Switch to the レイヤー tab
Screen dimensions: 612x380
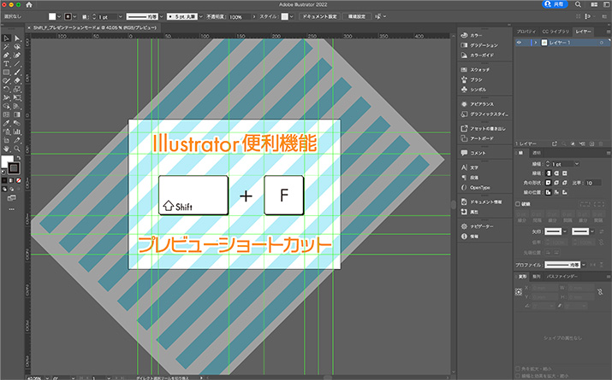[583, 32]
